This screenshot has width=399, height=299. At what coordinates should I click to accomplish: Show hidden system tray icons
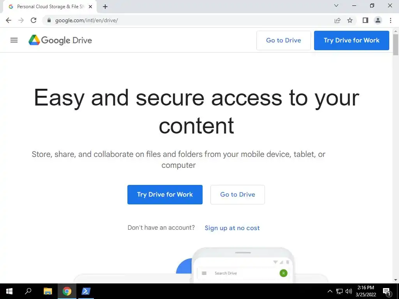click(330, 291)
